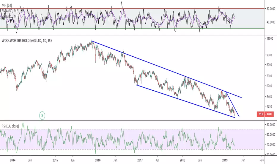Click 8000 on the price axis
The height and width of the screenshot is (164, 277).
click(269, 65)
